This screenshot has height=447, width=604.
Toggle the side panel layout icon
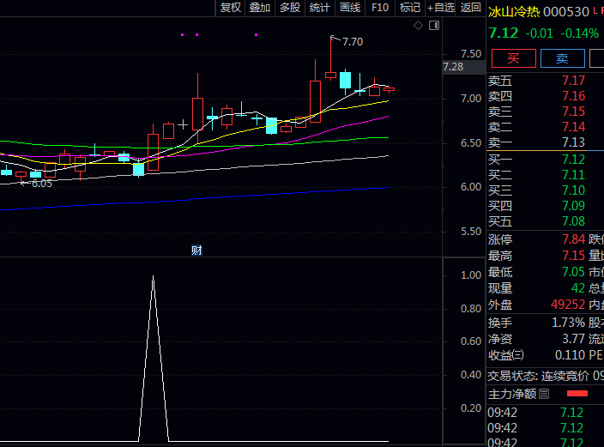click(x=434, y=26)
